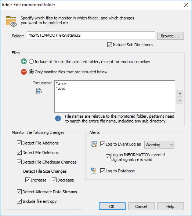Open the Warning event type dropdown
The width and height of the screenshot is (192, 216).
(160, 144)
